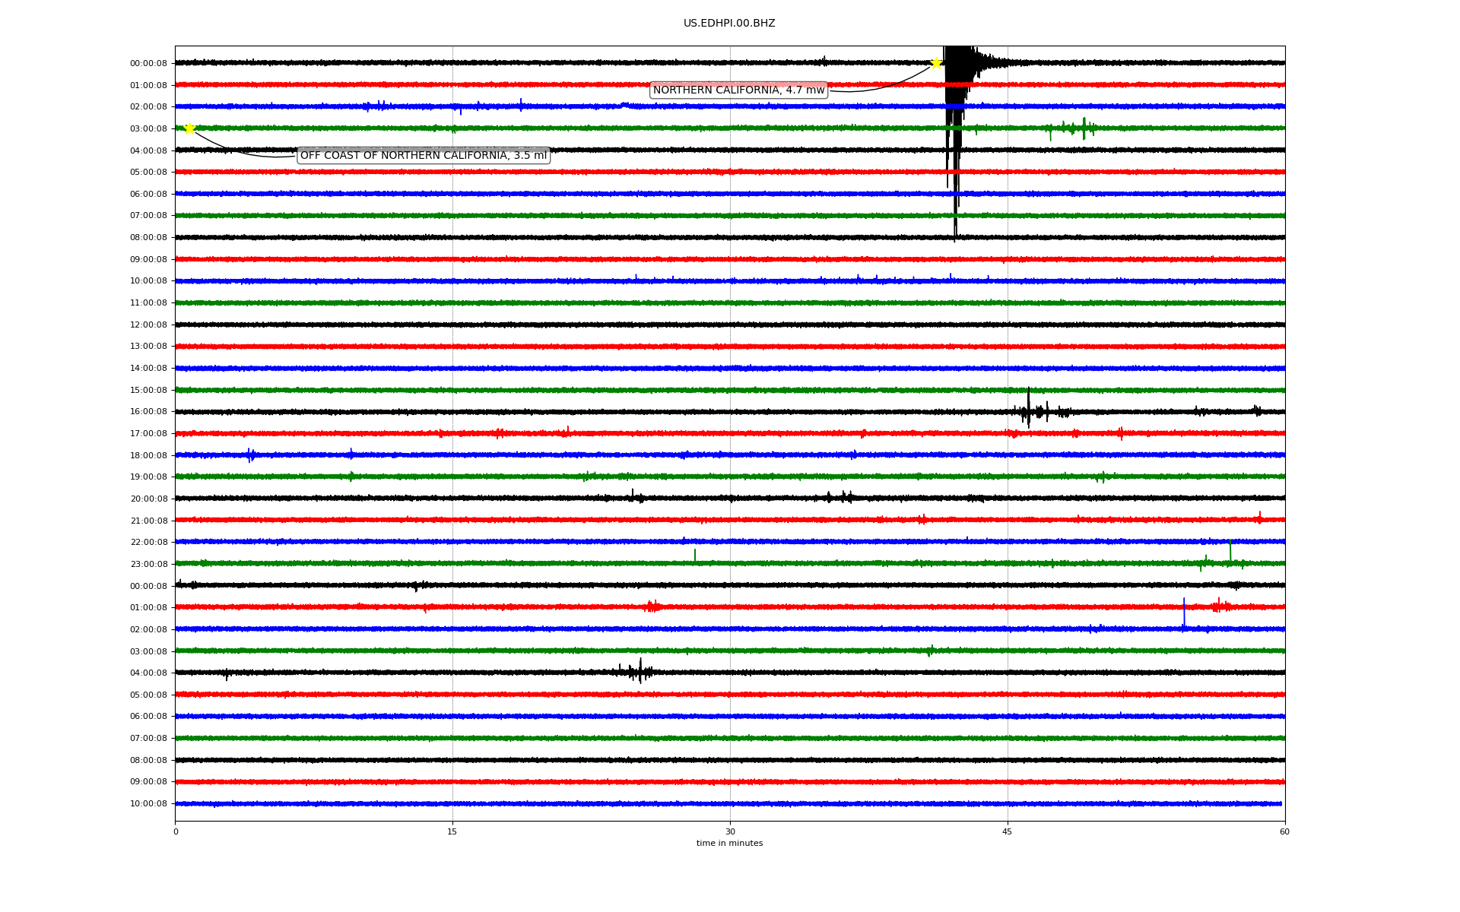This screenshot has height=912, width=1460.
Task: Click the 15 minute tick label
Action: tap(452, 831)
